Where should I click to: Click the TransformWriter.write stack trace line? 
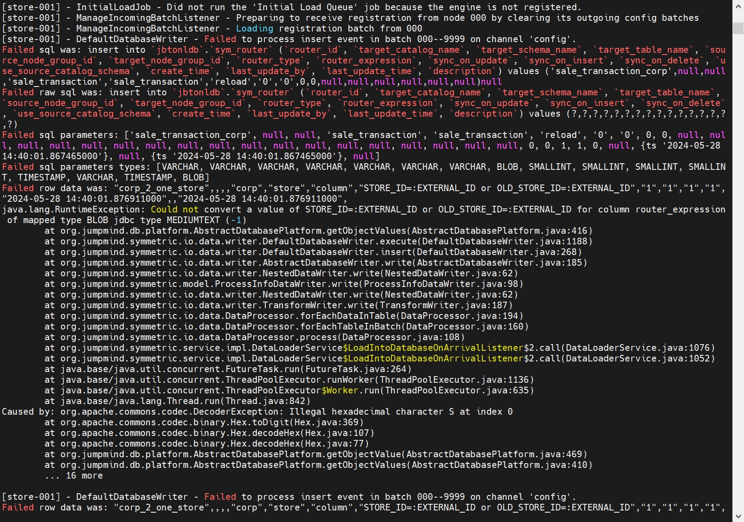[x=279, y=305]
